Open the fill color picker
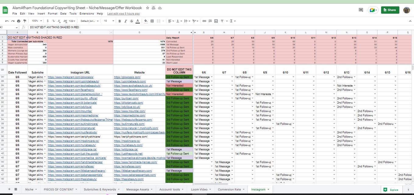Viewport: 414px width, 195px height. coord(146,21)
